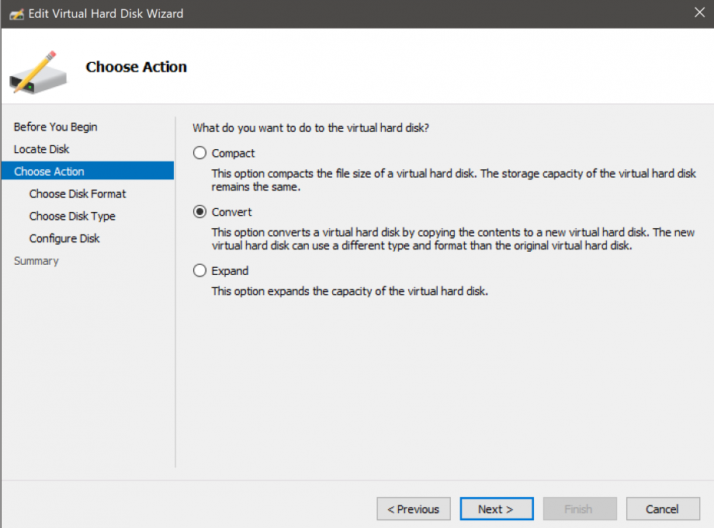The height and width of the screenshot is (528, 714).
Task: Go to the Before You Begin step
Action: click(55, 127)
